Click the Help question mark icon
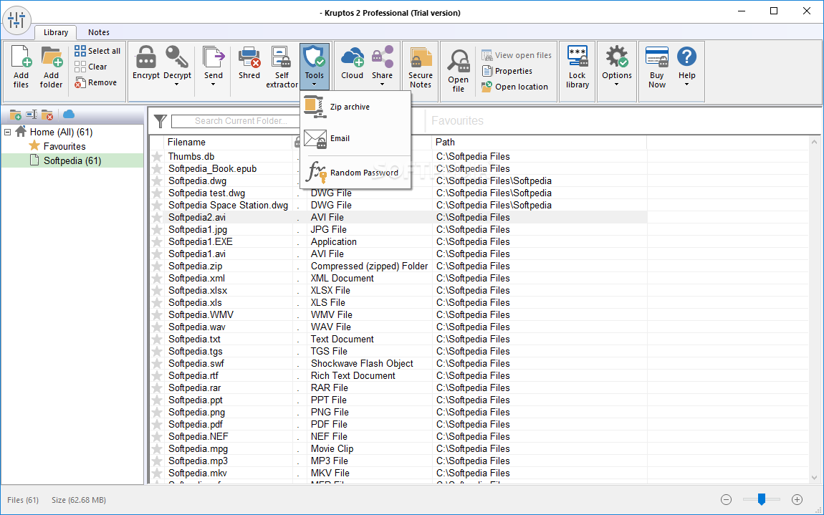824x515 pixels. [686, 57]
